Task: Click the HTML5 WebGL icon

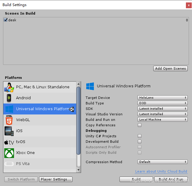Action: tap(9, 120)
